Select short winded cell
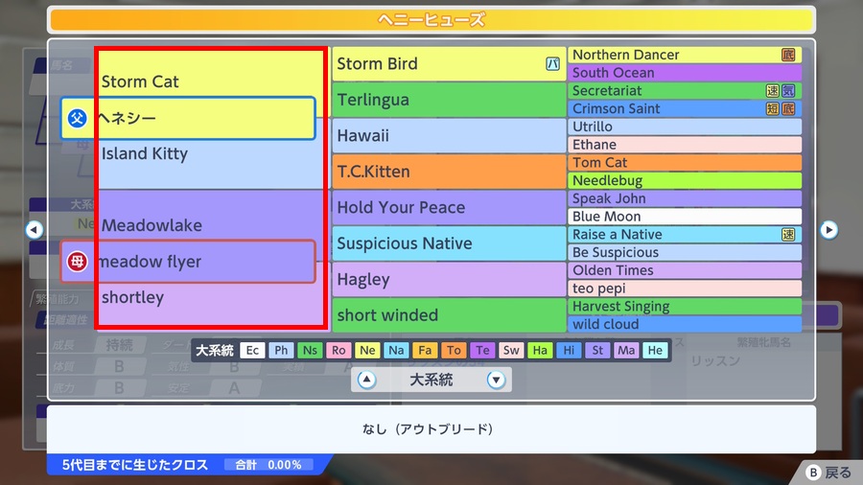The width and height of the screenshot is (863, 485). click(449, 315)
